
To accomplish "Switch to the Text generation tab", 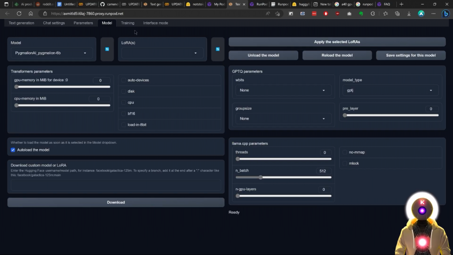I will [21, 23].
